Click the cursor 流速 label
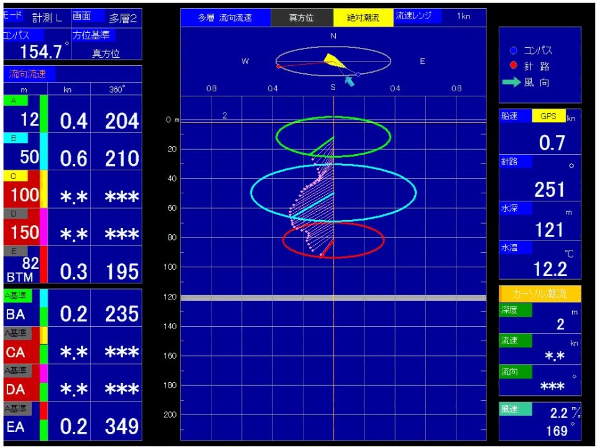The width and height of the screenshot is (597, 448). pos(516,341)
